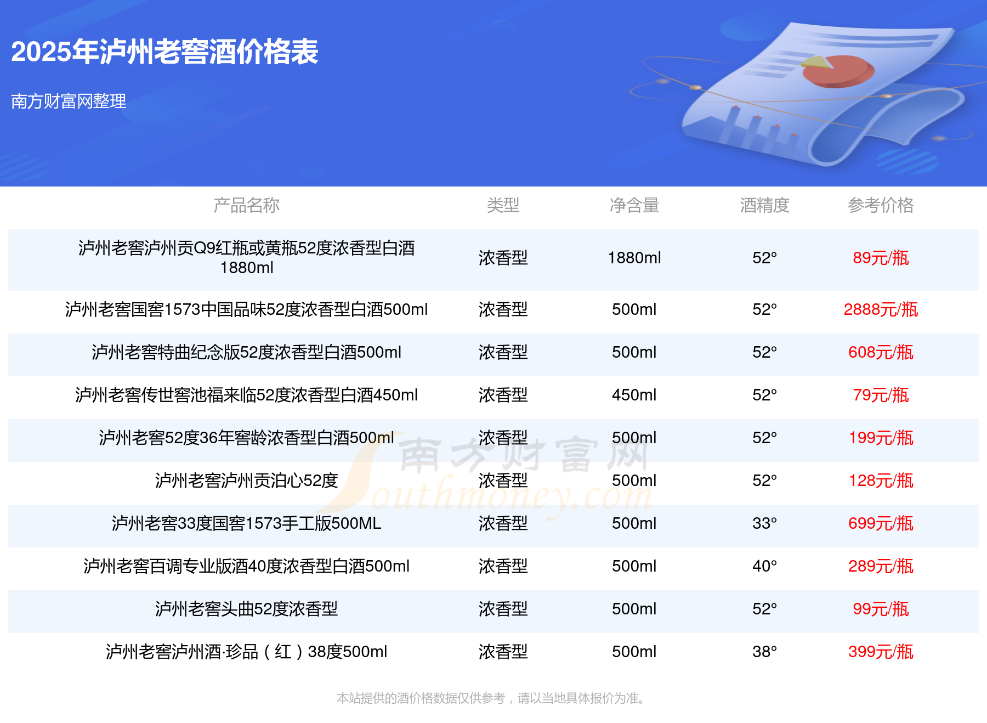Click the 1880ml net content cell
Viewport: 987px width, 723px height.
point(634,258)
